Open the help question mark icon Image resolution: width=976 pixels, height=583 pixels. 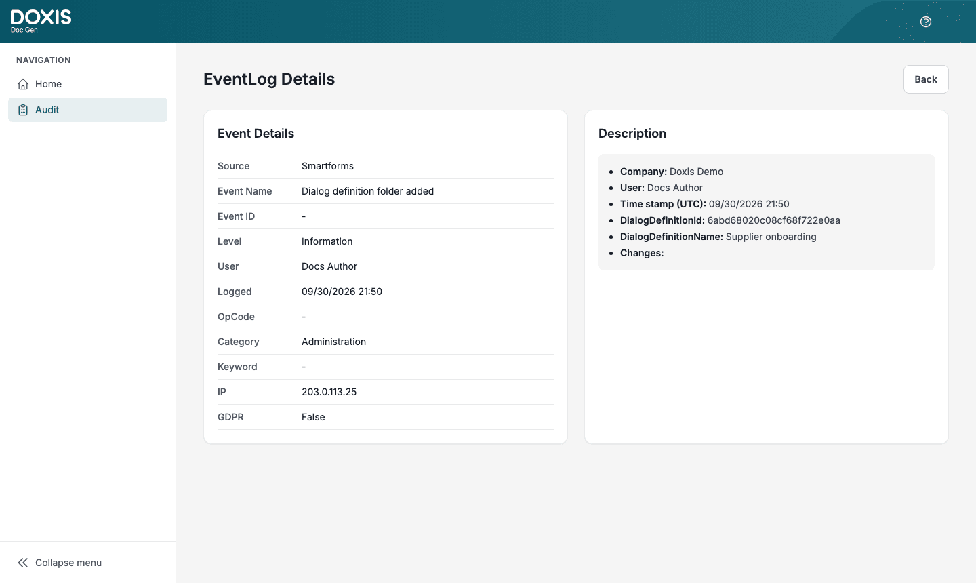[x=926, y=22]
